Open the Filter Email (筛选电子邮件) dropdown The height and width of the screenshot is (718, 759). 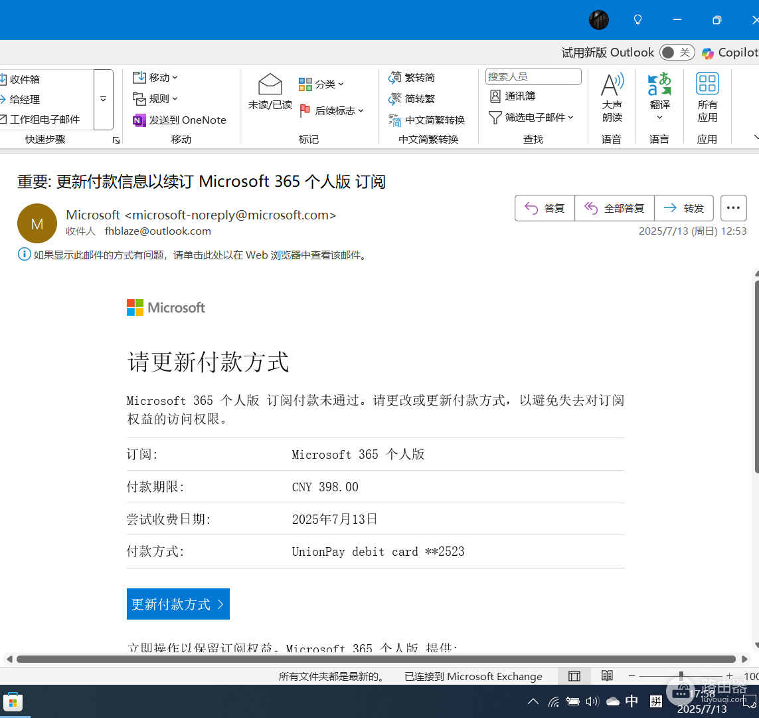point(531,117)
